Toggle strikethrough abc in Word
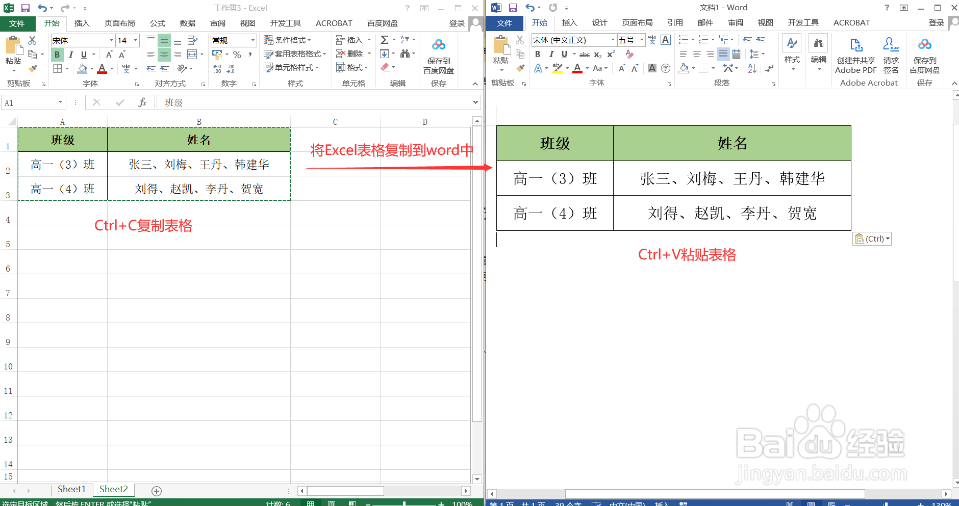This screenshot has height=506, width=959. click(x=585, y=55)
